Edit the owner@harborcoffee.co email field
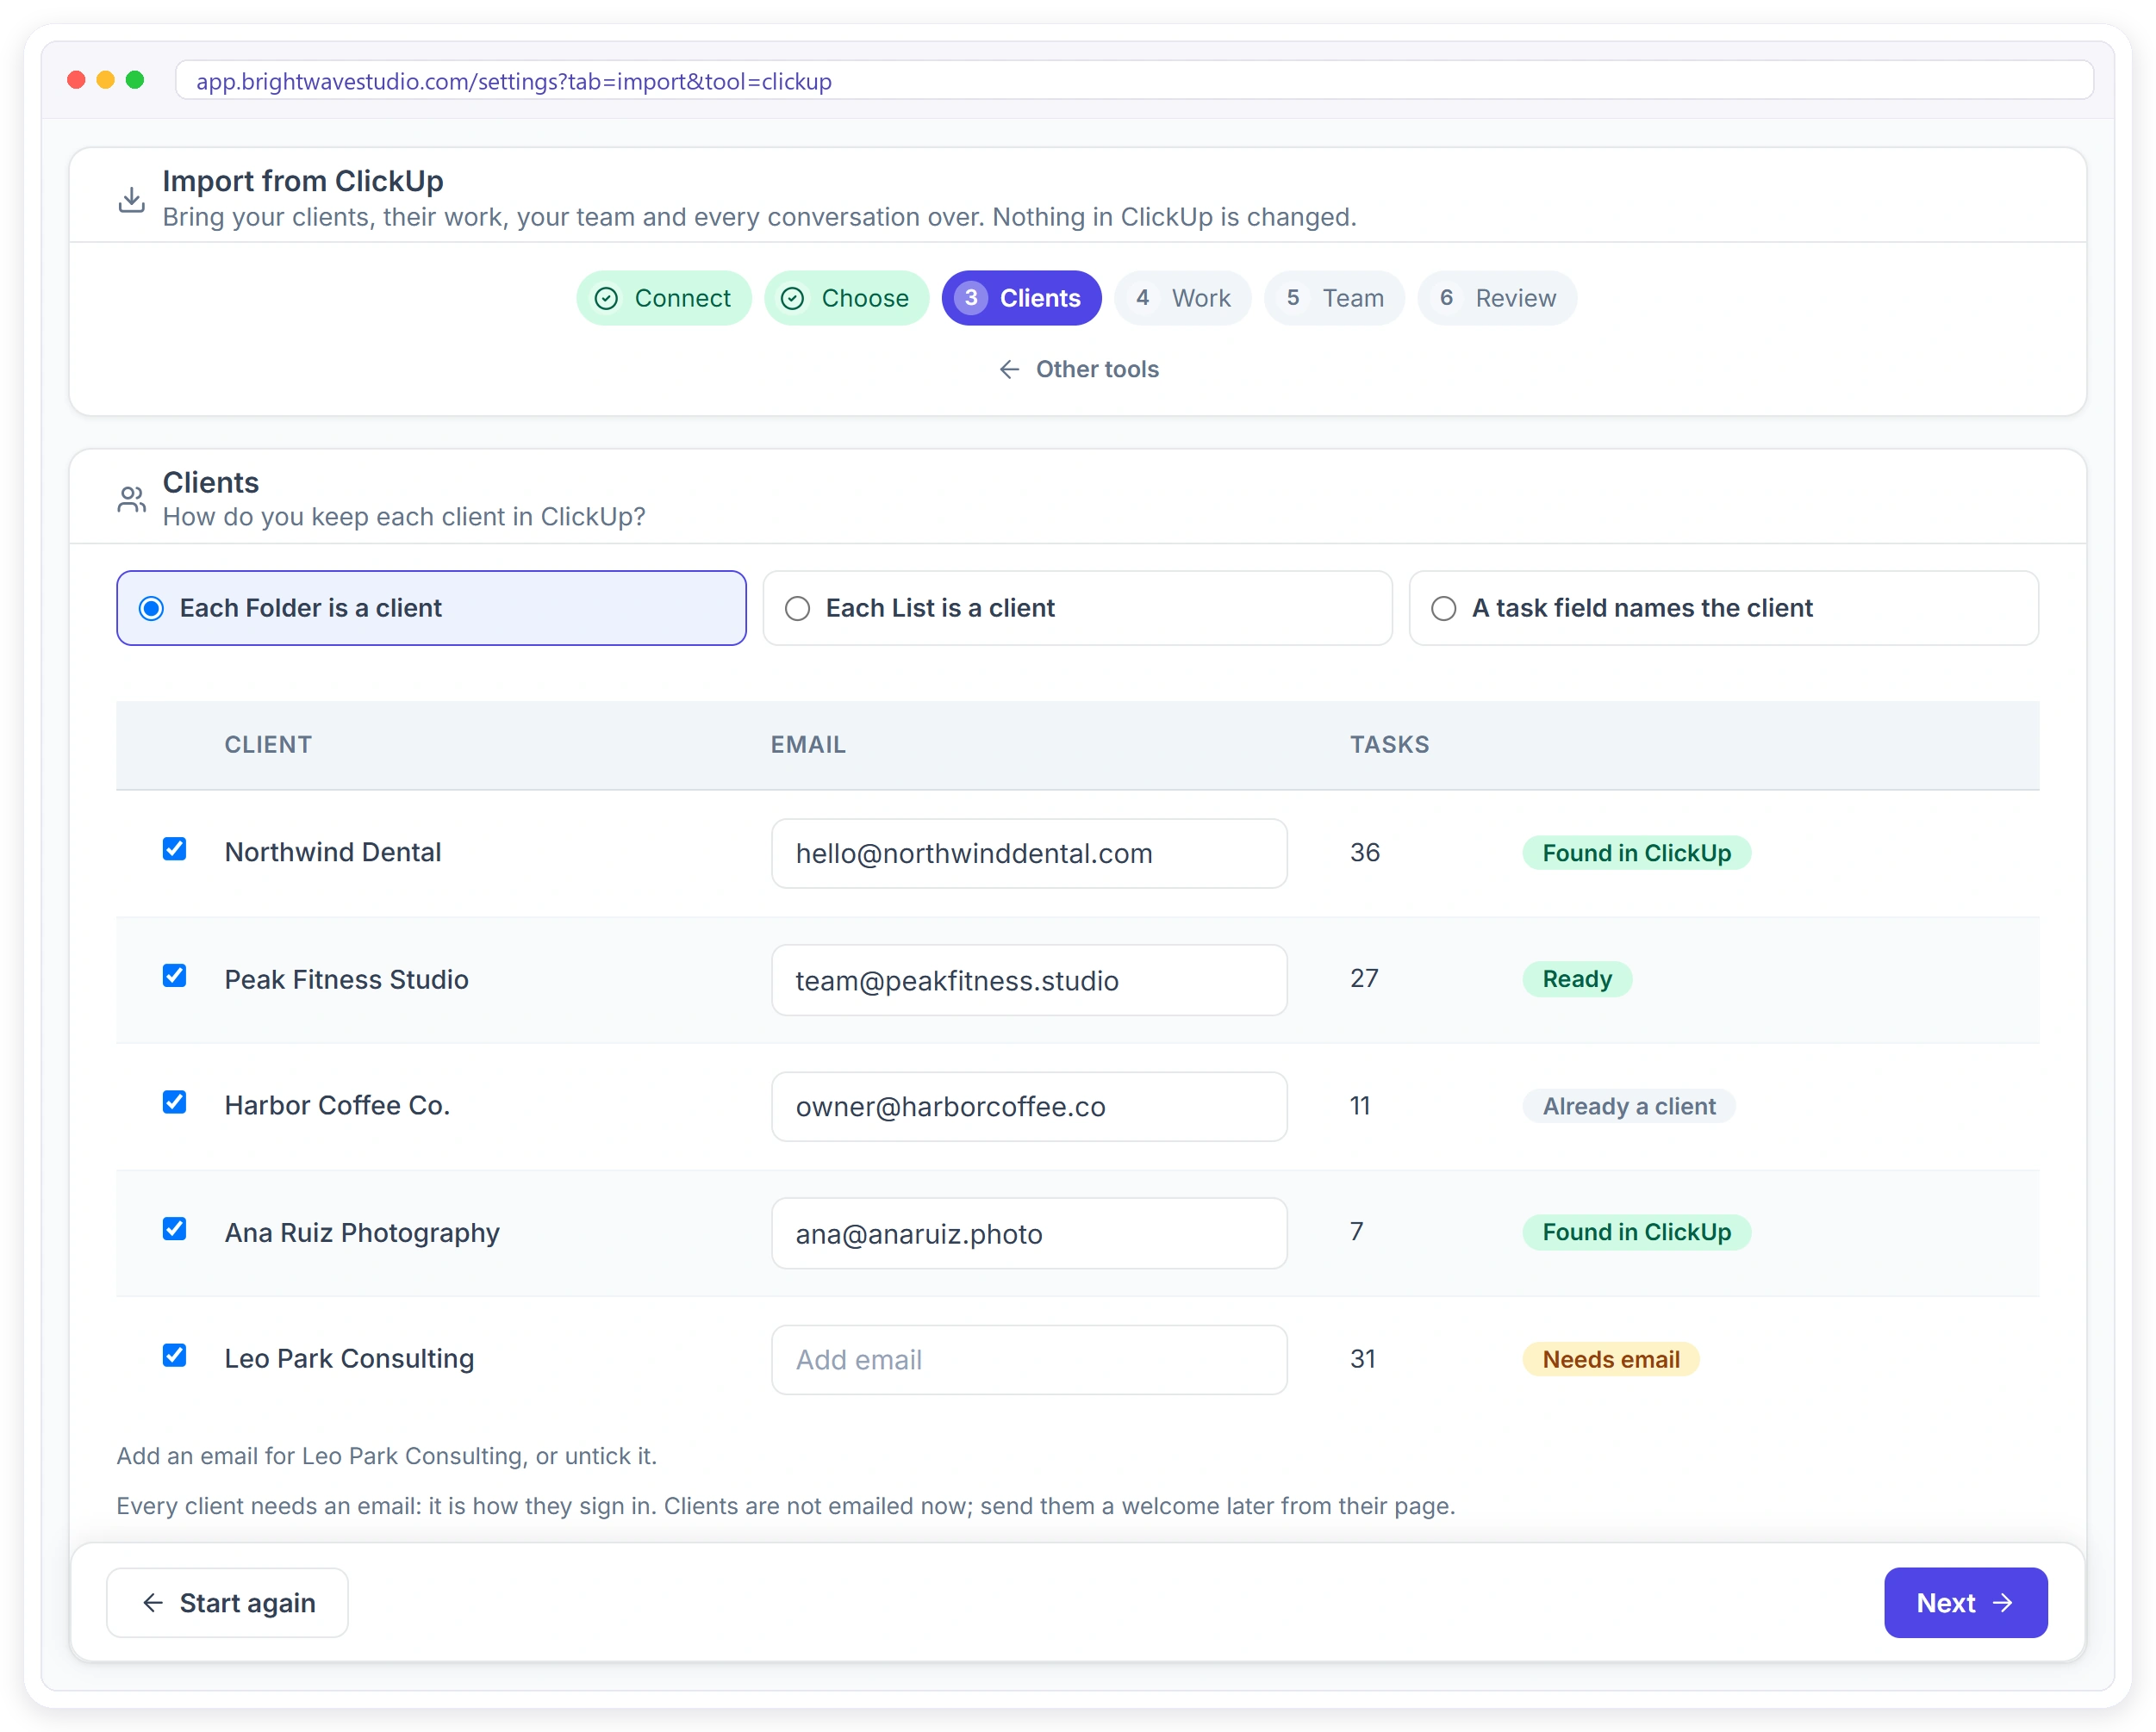The height and width of the screenshot is (1732, 2156). click(1029, 1107)
